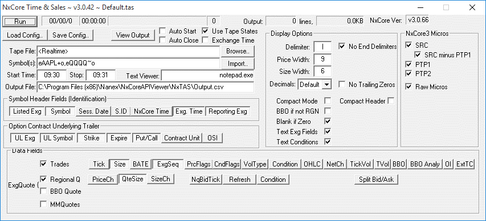Uncheck Text Conditions option

(328, 141)
